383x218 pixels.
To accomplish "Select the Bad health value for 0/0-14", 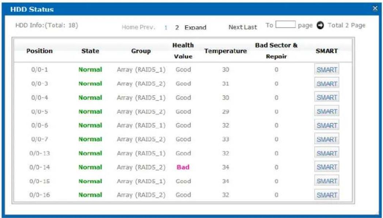I will (x=183, y=167).
